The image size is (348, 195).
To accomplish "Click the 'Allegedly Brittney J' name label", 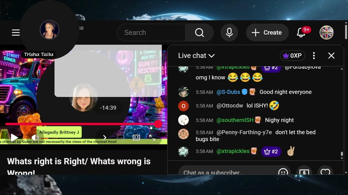I will (59, 132).
